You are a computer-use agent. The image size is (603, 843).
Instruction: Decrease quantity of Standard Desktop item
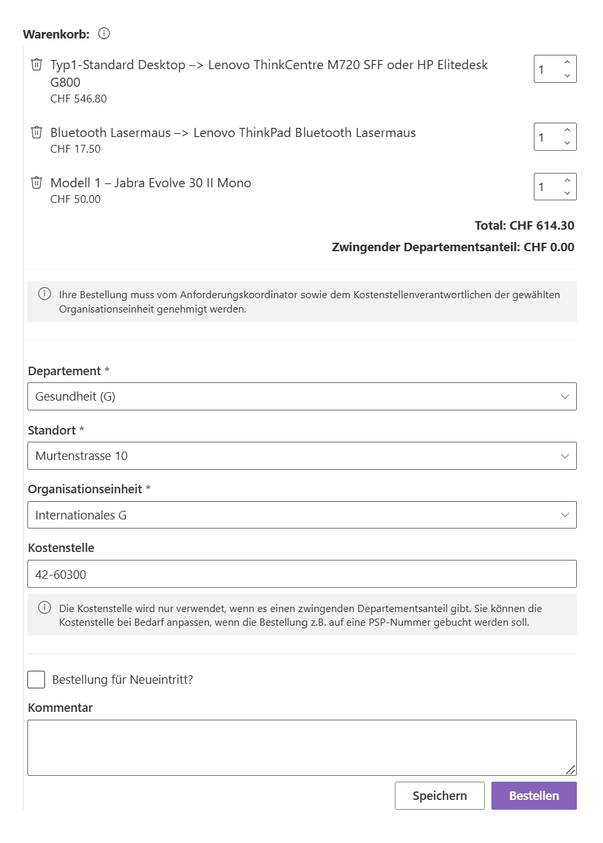(566, 76)
